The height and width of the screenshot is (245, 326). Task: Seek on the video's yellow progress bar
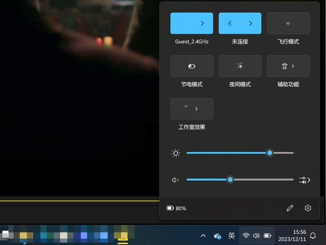click(80, 201)
